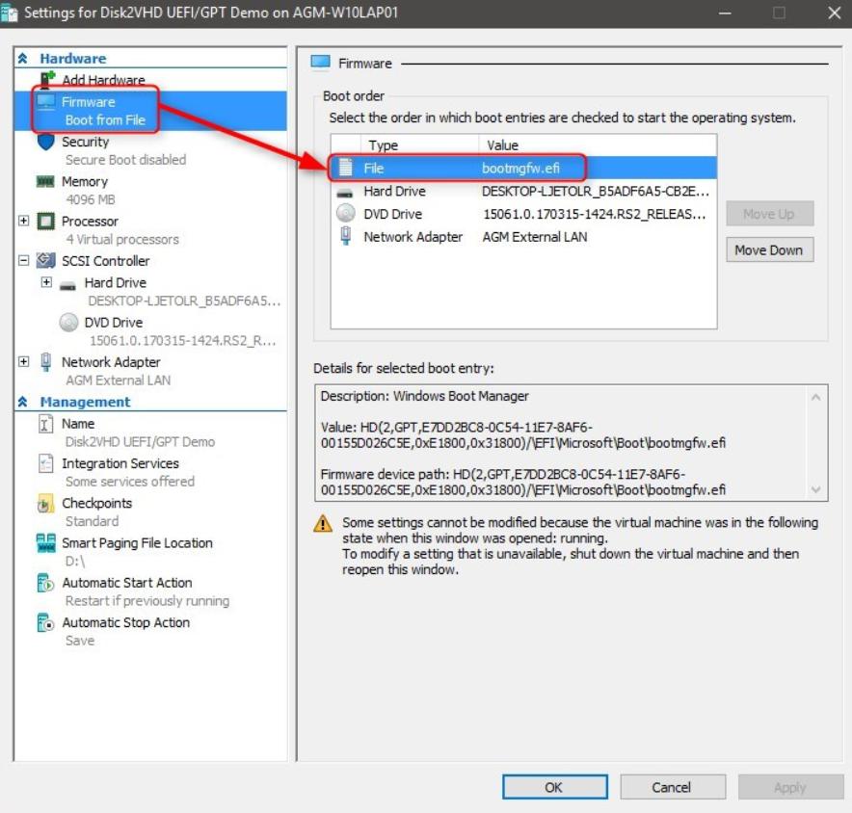Click the Apply button
The height and width of the screenshot is (813, 852).
790,787
